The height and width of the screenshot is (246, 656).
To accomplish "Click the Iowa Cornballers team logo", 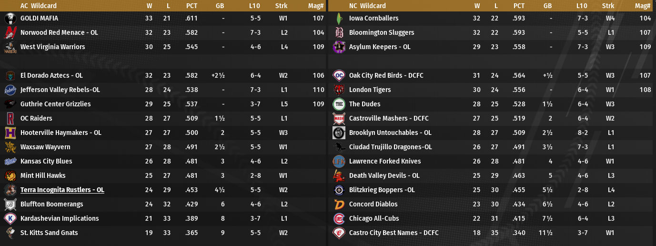I will click(339, 18).
